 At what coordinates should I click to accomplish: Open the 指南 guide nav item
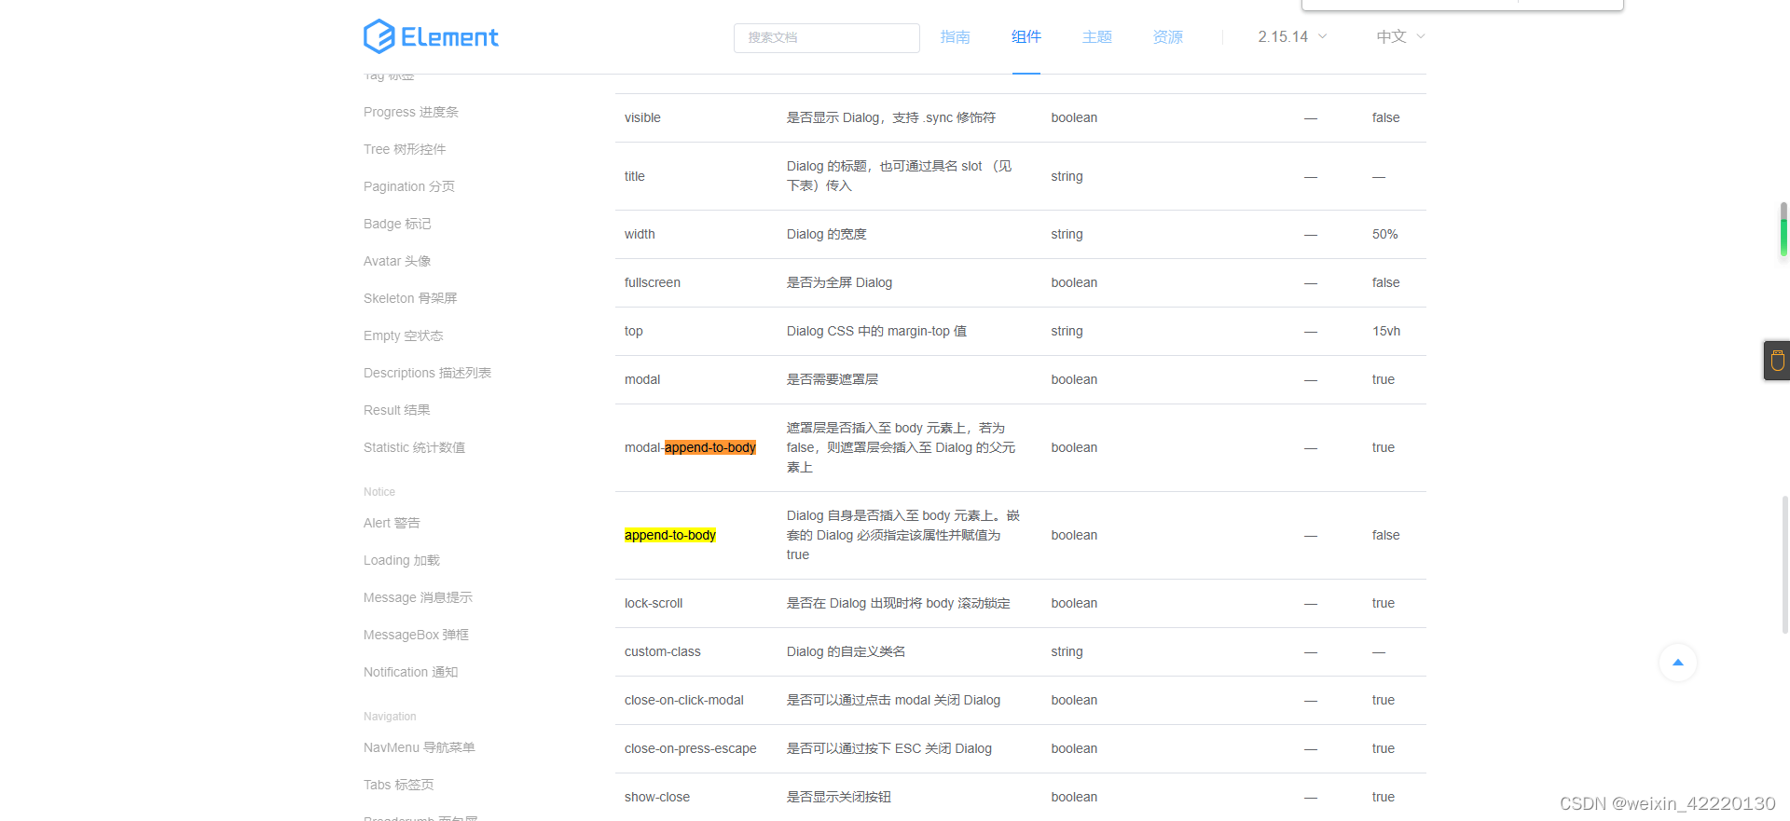point(955,37)
